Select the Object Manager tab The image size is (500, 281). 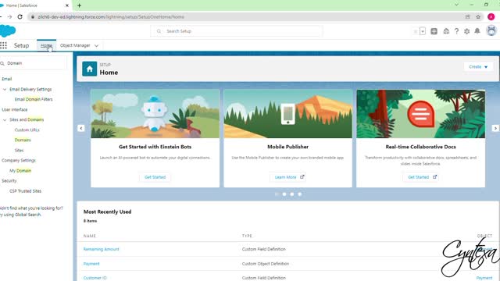coord(75,45)
